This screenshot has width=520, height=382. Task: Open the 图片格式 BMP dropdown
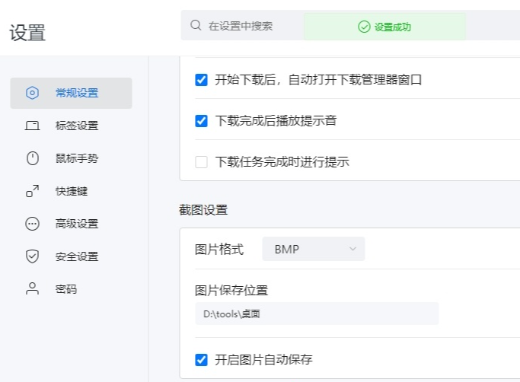click(x=313, y=249)
